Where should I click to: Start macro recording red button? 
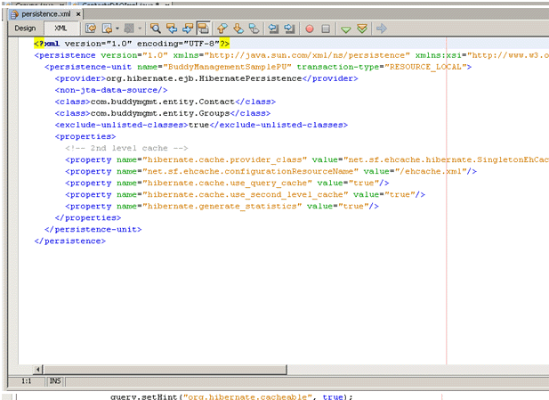click(309, 29)
